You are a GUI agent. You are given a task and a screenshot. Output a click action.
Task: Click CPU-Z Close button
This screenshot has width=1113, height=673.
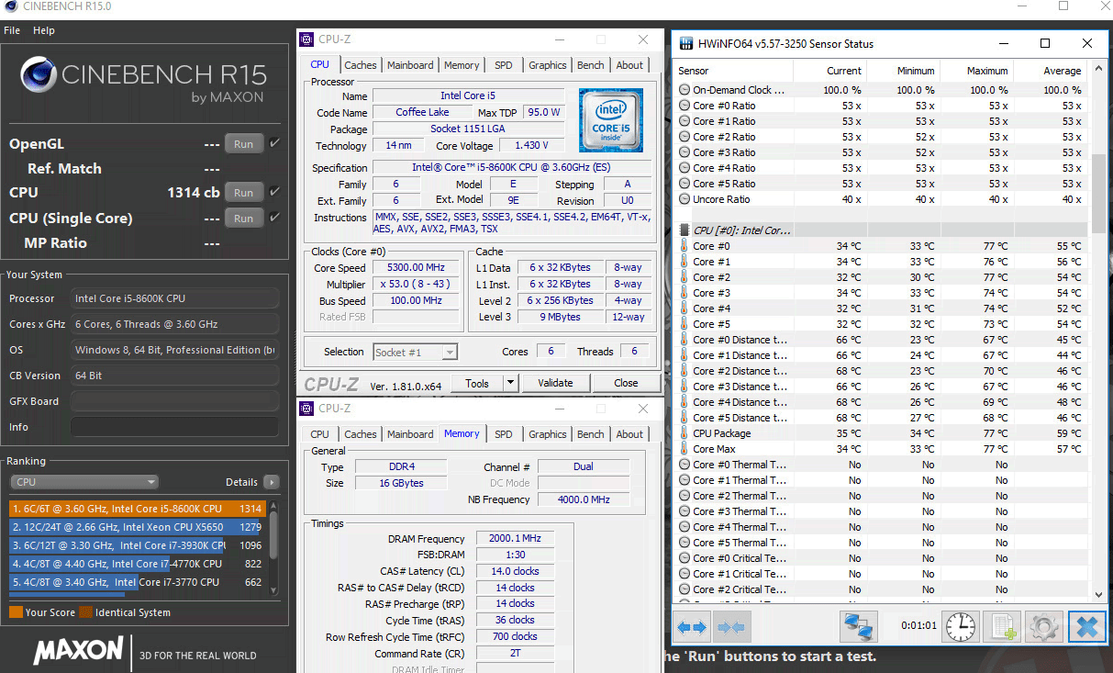tap(626, 383)
